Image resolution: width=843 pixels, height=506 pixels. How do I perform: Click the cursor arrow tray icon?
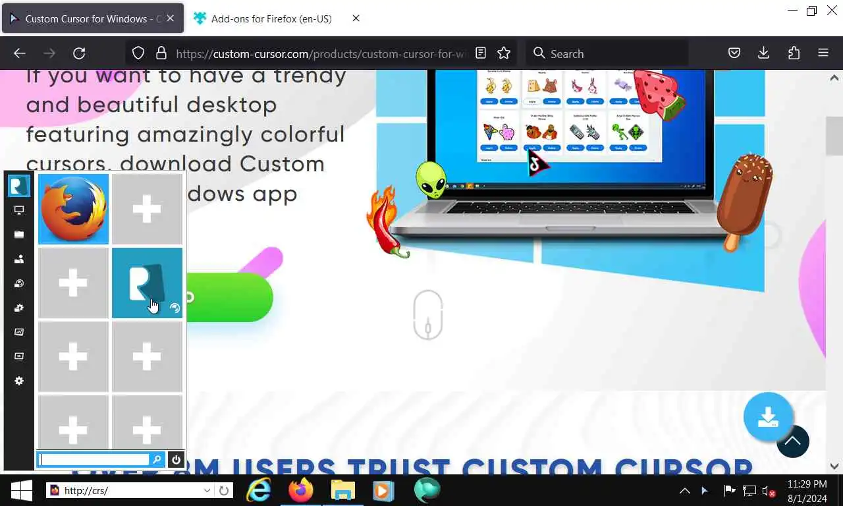[705, 490]
